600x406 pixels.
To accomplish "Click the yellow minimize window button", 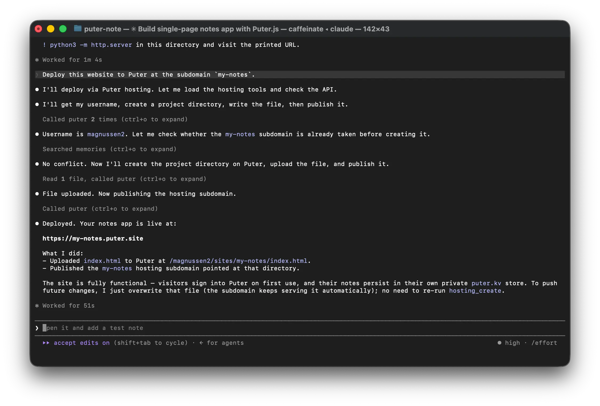I will click(51, 29).
